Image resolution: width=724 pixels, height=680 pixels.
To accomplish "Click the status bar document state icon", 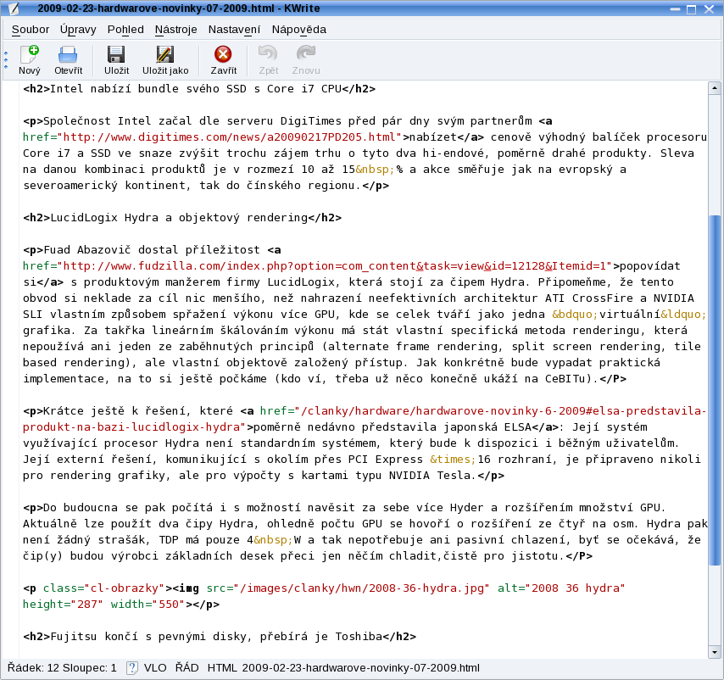I will point(132,668).
